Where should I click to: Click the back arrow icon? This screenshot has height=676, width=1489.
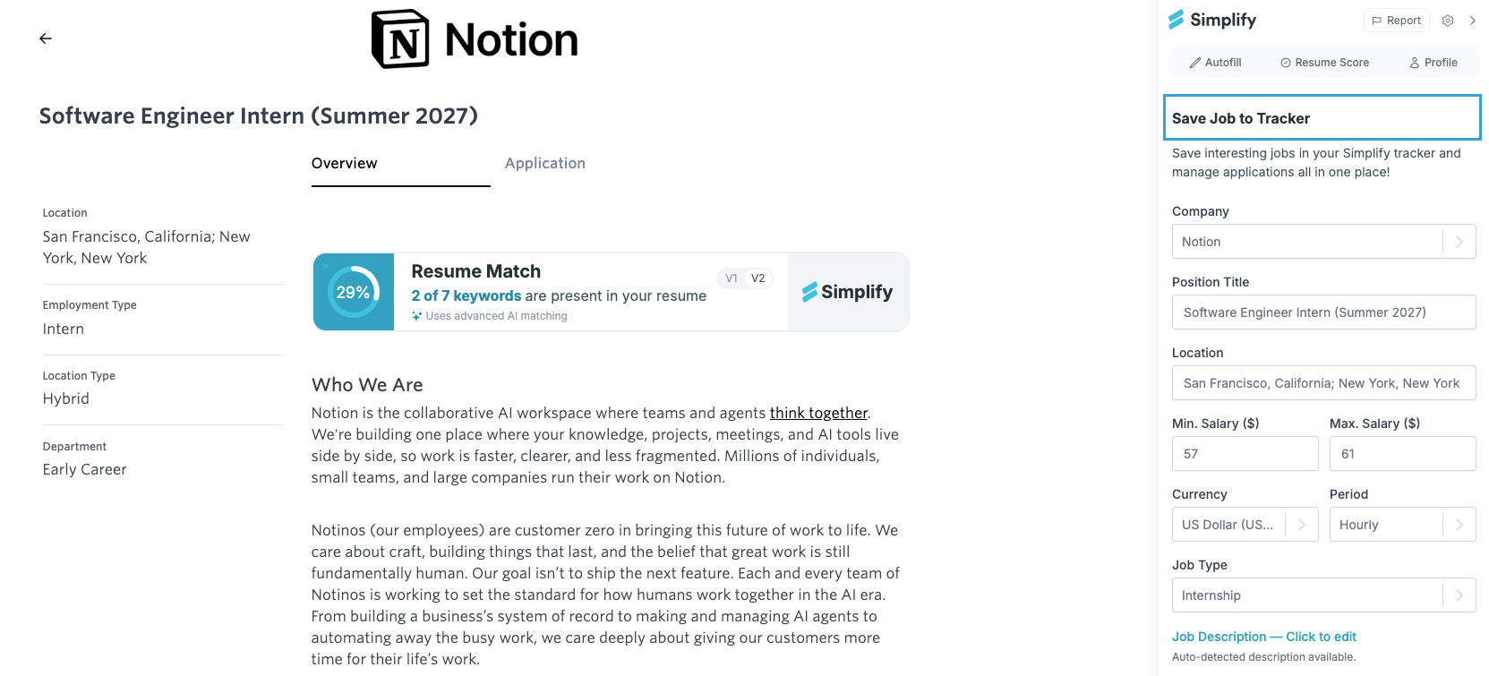point(46,39)
